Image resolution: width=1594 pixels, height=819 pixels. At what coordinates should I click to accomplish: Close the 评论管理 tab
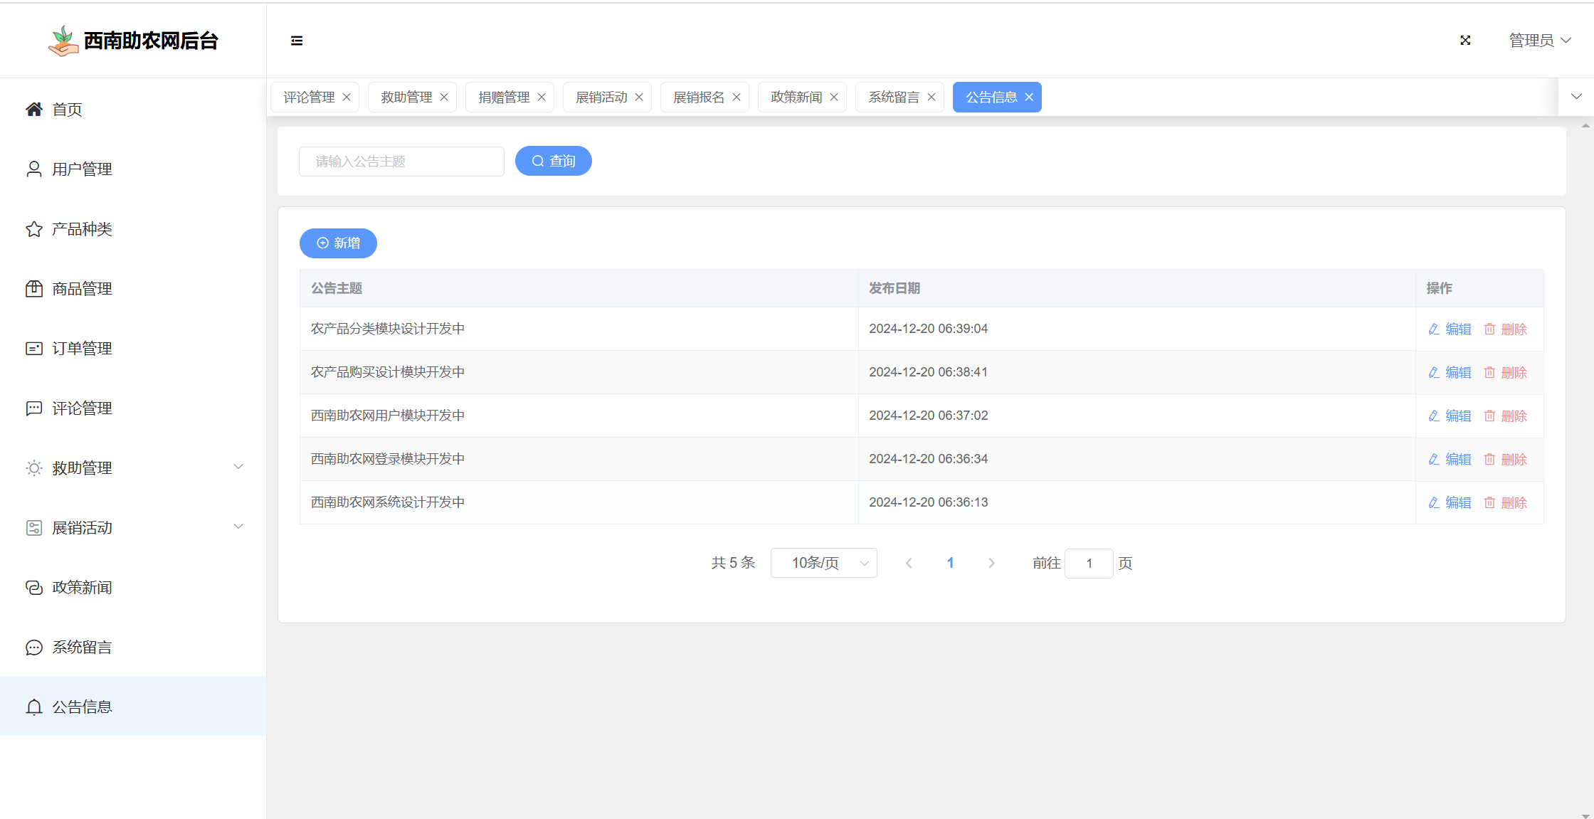point(347,97)
